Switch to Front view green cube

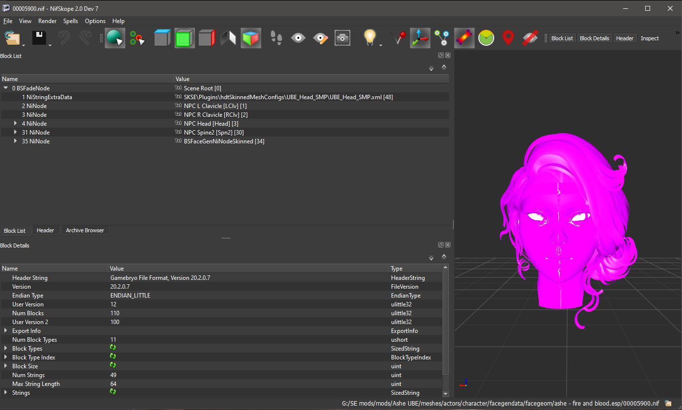[x=184, y=38]
